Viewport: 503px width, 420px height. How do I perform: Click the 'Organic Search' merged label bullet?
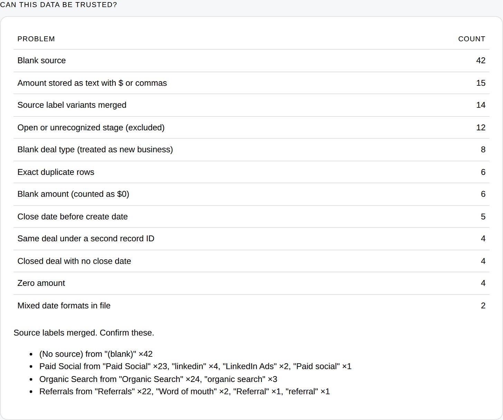tap(158, 379)
